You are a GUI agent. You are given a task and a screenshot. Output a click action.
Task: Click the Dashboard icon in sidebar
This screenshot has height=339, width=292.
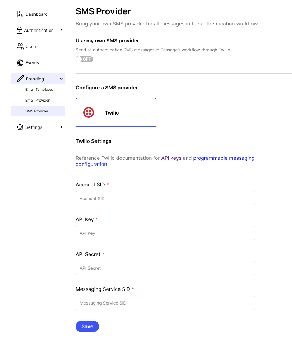tap(20, 14)
